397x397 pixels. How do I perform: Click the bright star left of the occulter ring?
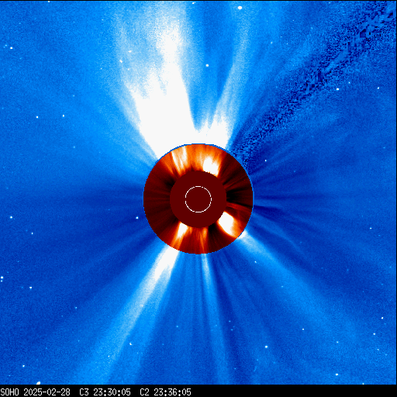pos(137,218)
